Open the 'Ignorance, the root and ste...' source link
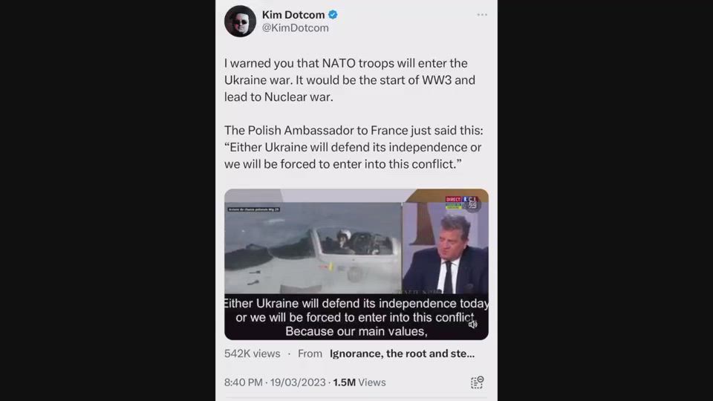713x401 pixels. coord(402,353)
